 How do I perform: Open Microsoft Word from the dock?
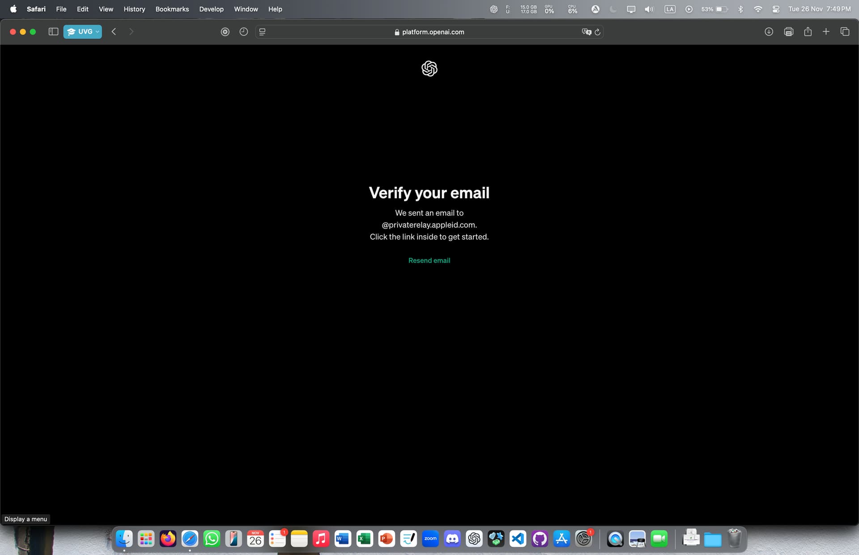point(343,538)
